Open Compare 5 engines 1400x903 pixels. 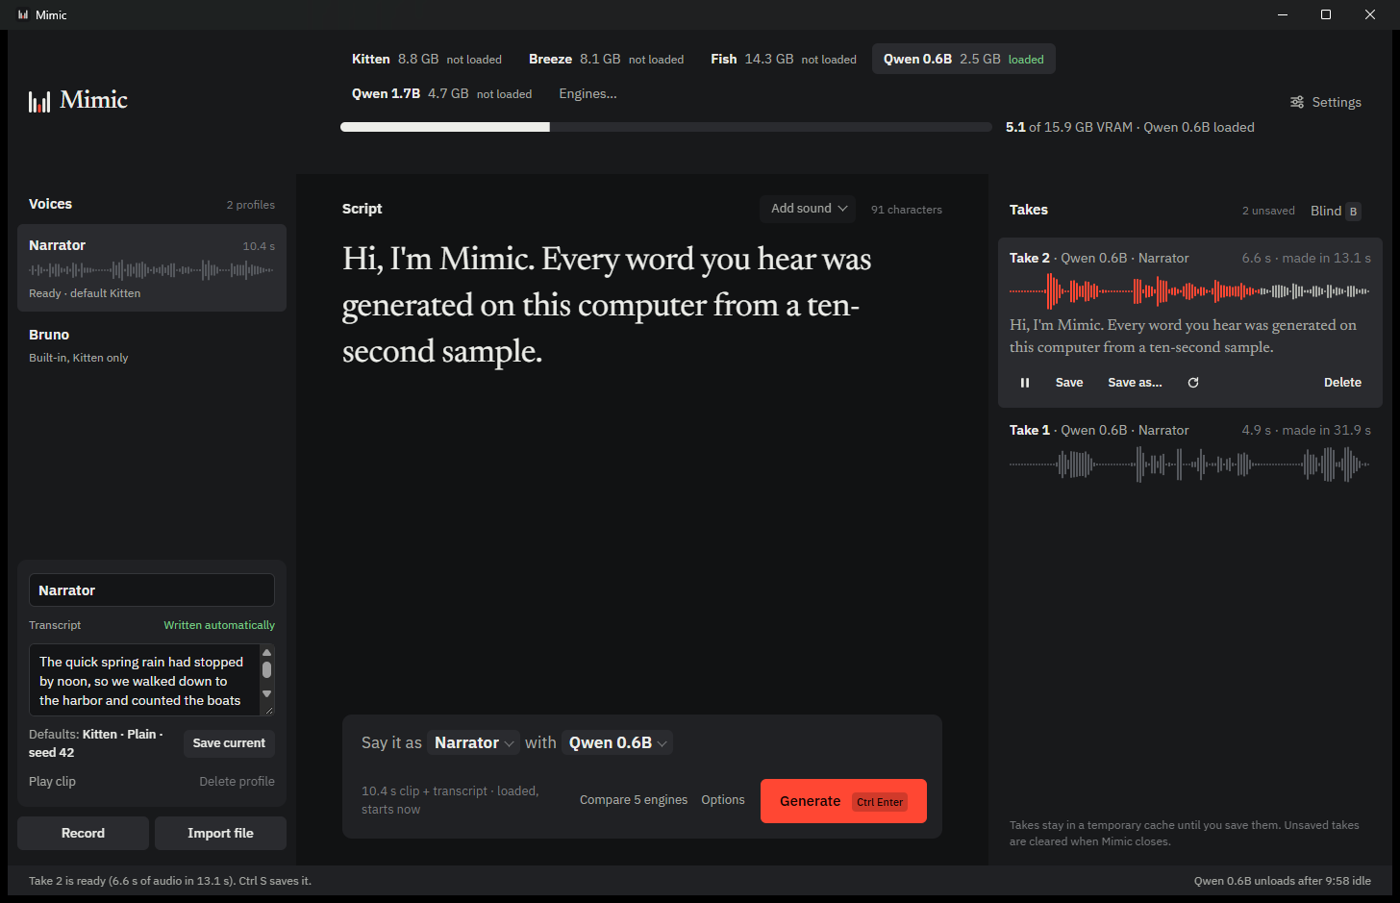point(634,800)
